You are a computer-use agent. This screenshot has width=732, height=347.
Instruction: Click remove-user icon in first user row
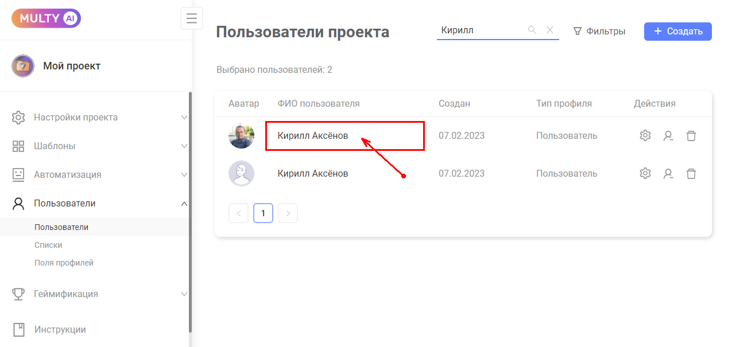[668, 136]
